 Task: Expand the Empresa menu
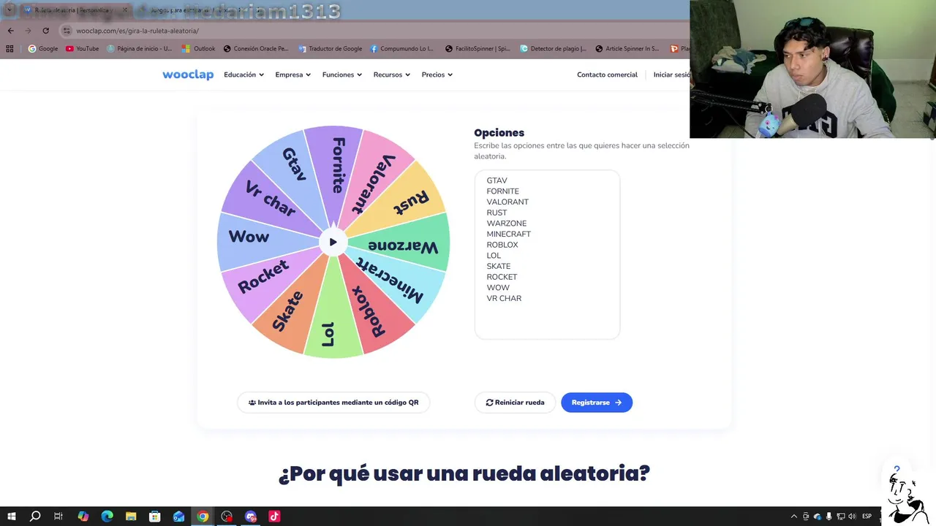click(x=292, y=75)
